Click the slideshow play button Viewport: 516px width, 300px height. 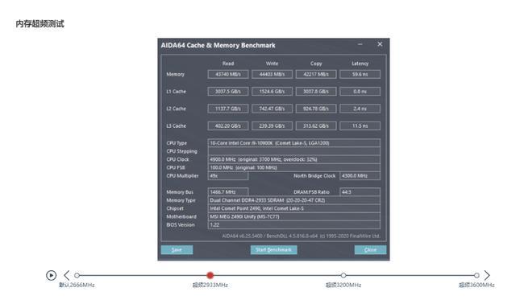point(51,275)
